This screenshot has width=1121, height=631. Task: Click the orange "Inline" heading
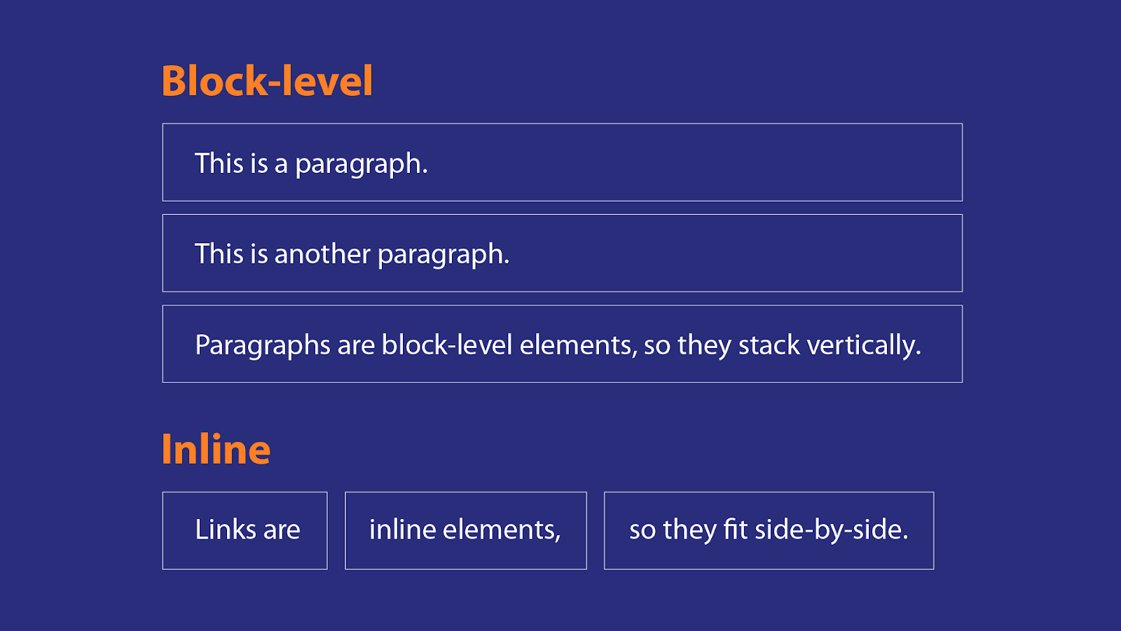click(216, 449)
